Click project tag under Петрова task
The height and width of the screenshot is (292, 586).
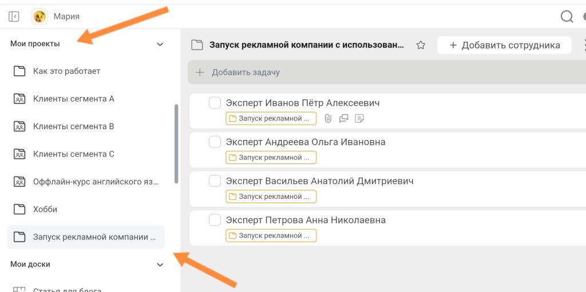(x=271, y=235)
